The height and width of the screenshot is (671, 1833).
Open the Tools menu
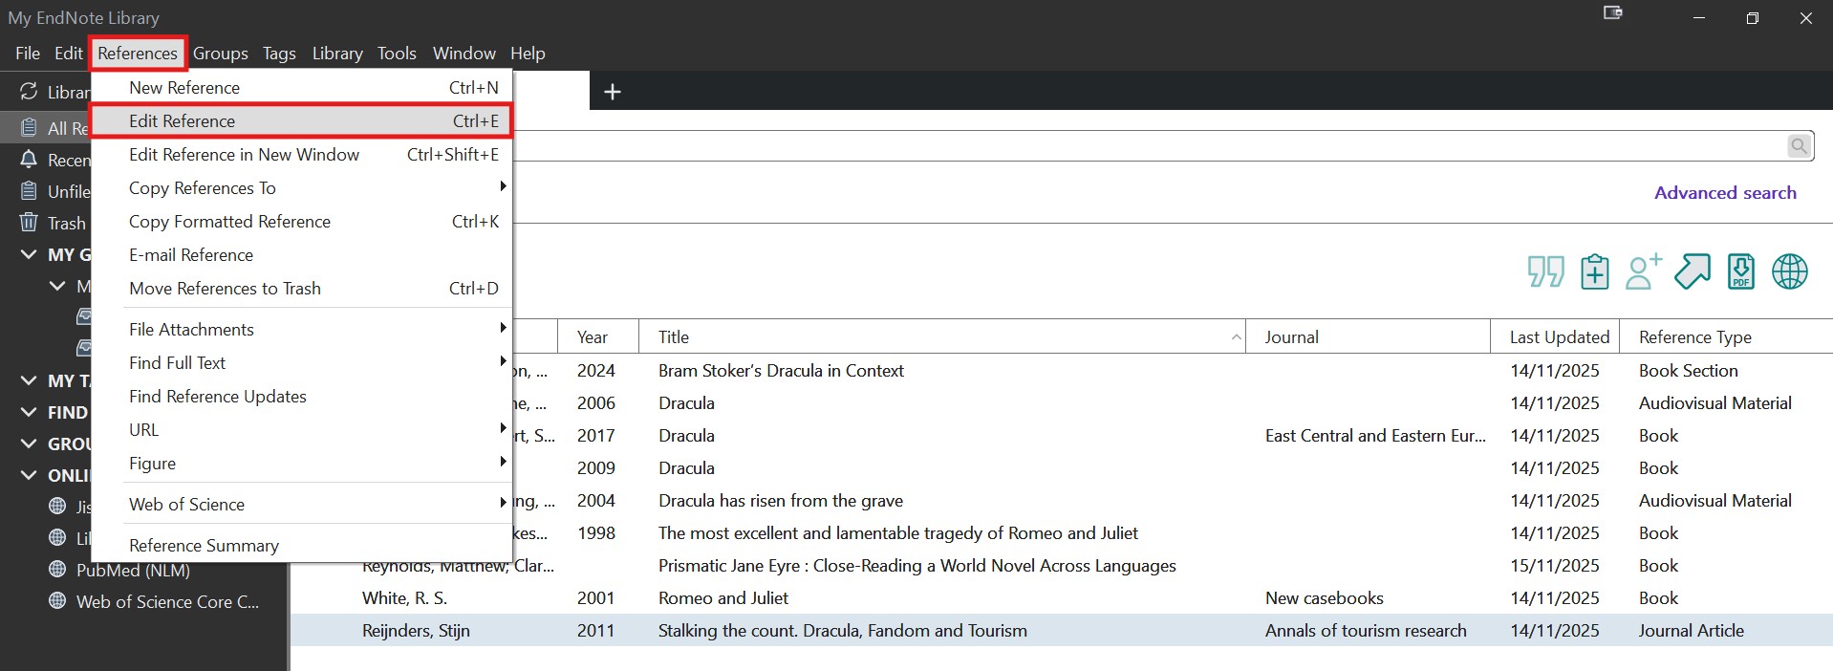[x=397, y=53]
